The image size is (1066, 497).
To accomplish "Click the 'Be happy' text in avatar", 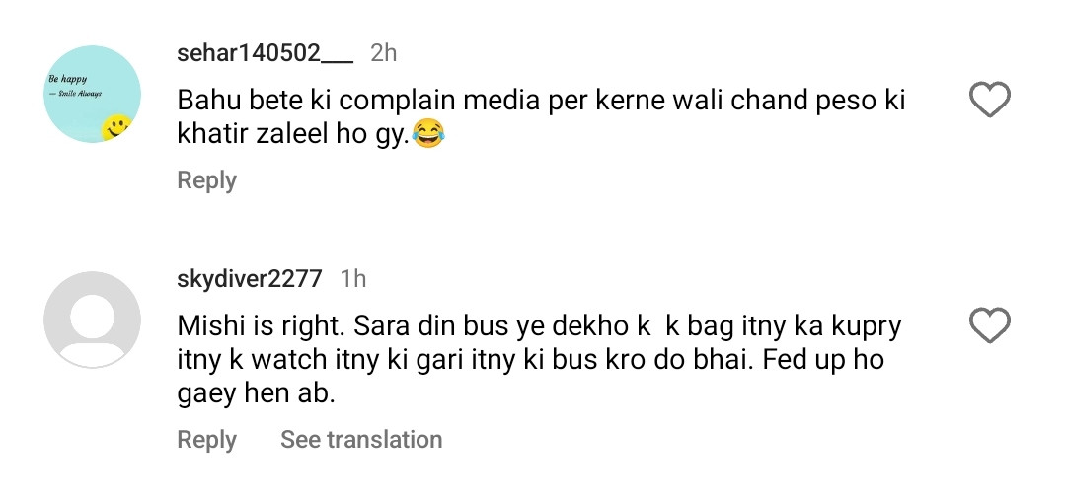I will (x=69, y=78).
